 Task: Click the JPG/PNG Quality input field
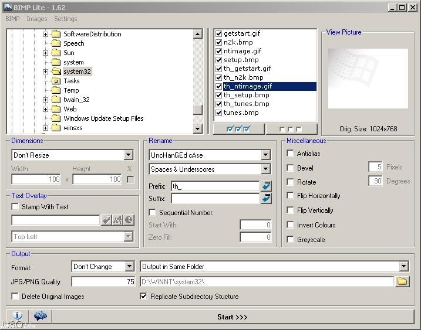(x=103, y=282)
